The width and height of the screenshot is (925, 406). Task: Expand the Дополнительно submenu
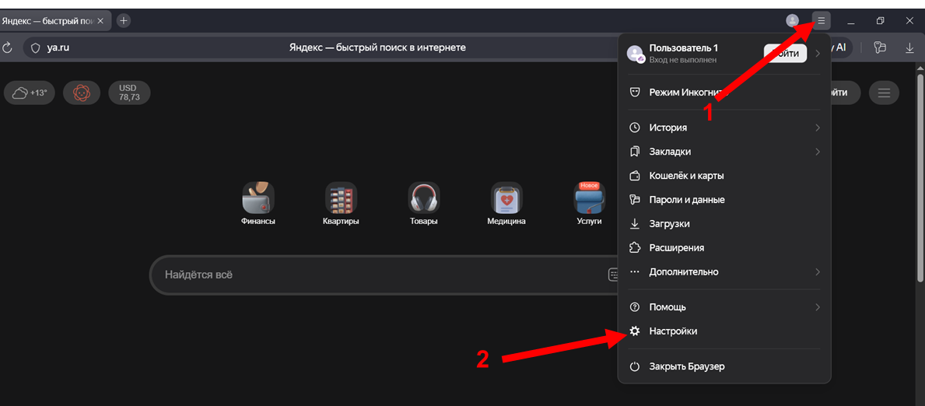(x=724, y=272)
